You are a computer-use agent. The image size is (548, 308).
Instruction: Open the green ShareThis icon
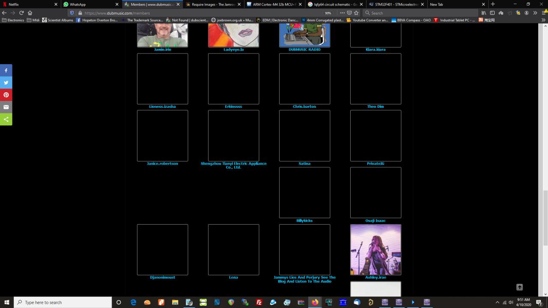(x=6, y=119)
